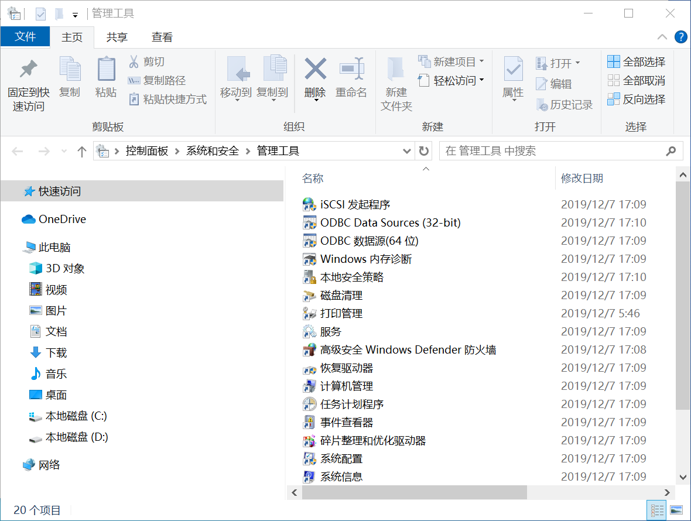
Task: Switch to large icons view at bottom-right
Action: coord(676,510)
